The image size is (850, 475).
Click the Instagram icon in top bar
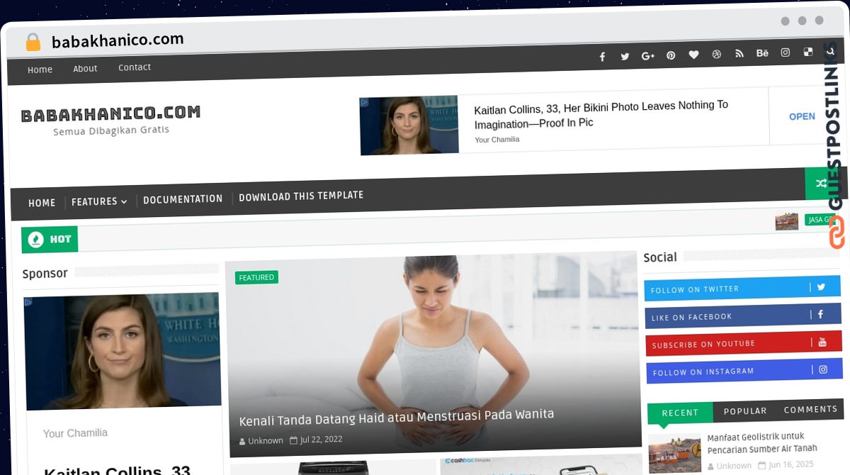[x=786, y=52]
